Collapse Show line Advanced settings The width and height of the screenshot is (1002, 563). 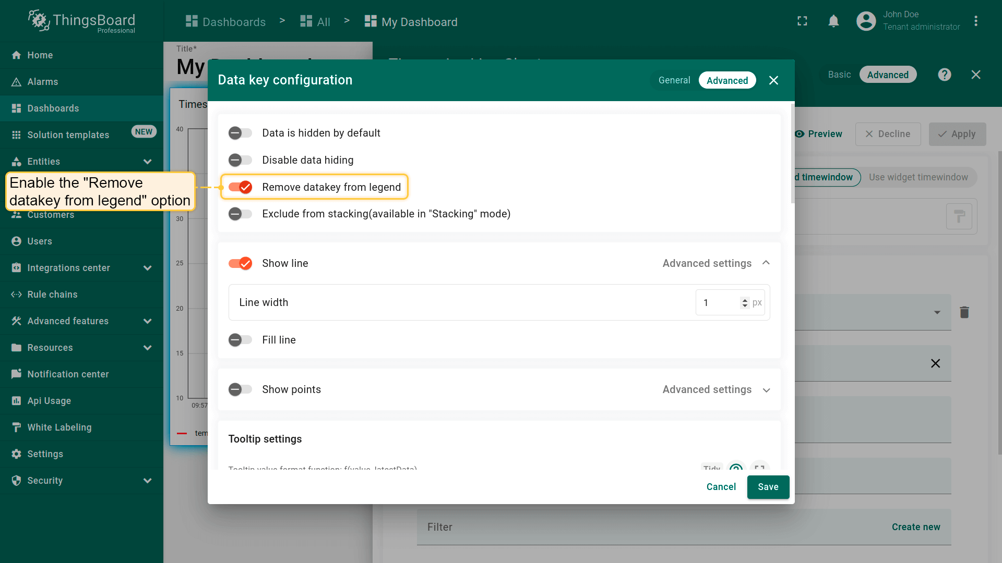[766, 263]
